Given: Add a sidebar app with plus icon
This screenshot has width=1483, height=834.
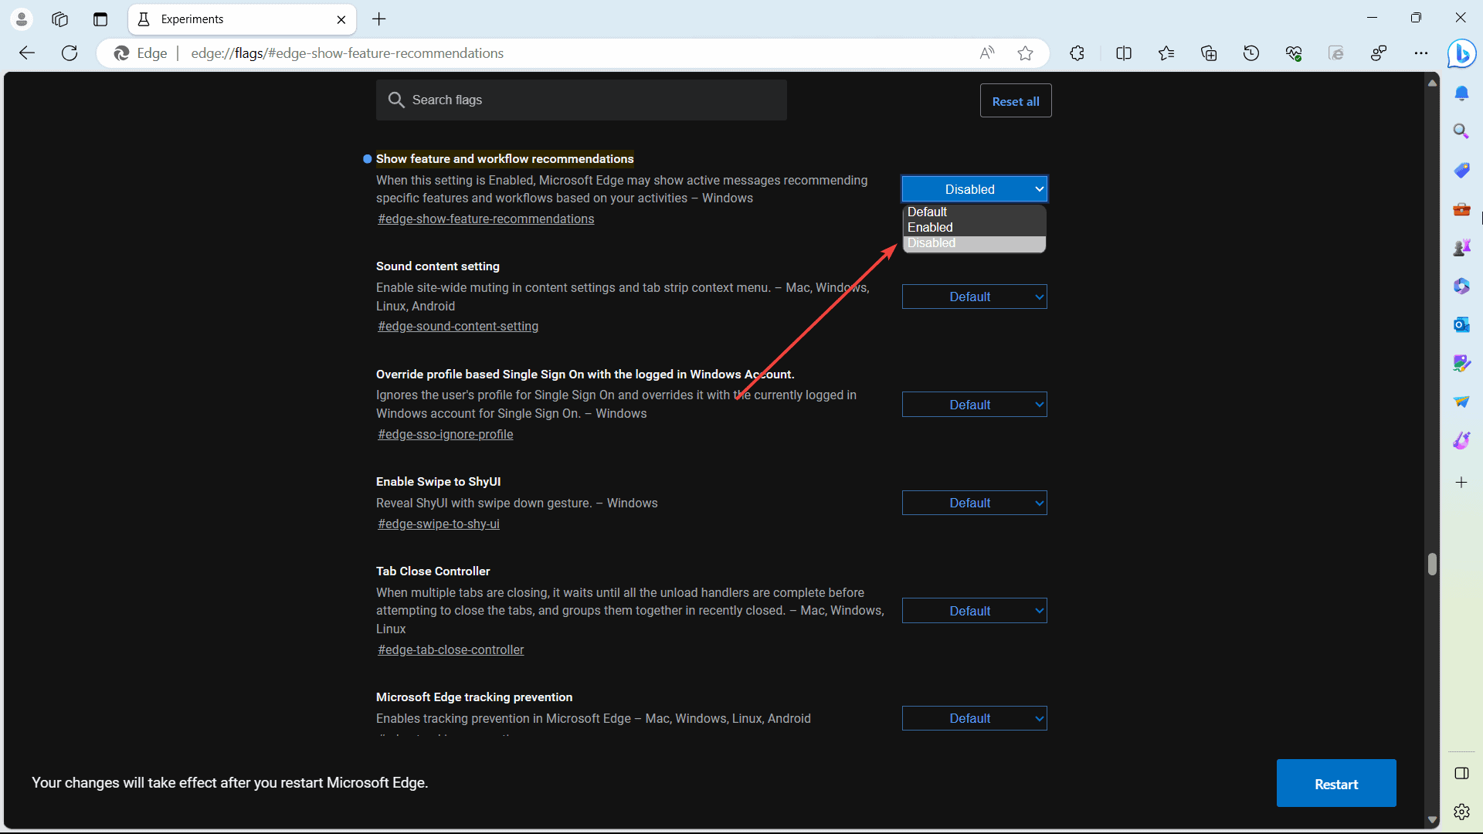Looking at the screenshot, I should [x=1461, y=483].
